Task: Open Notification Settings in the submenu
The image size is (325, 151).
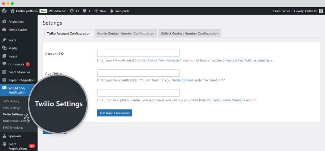Action: 17,121
